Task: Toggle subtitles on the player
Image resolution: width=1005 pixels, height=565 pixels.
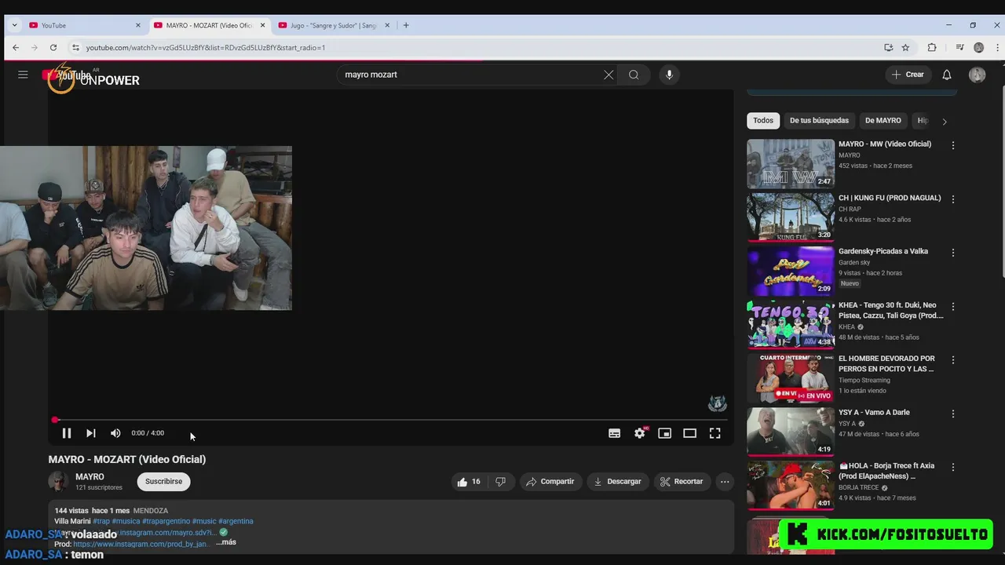Action: coord(615,433)
